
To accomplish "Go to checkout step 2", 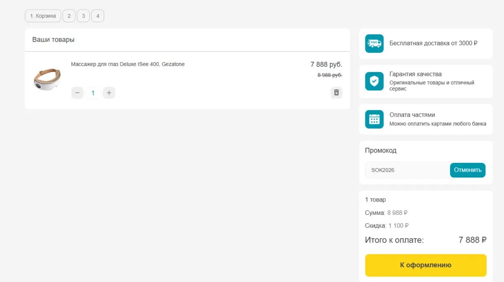I will [69, 16].
